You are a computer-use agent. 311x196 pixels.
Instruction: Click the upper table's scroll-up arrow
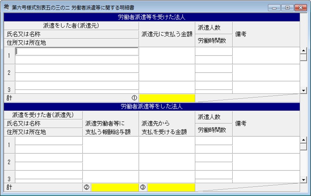coord(303,51)
